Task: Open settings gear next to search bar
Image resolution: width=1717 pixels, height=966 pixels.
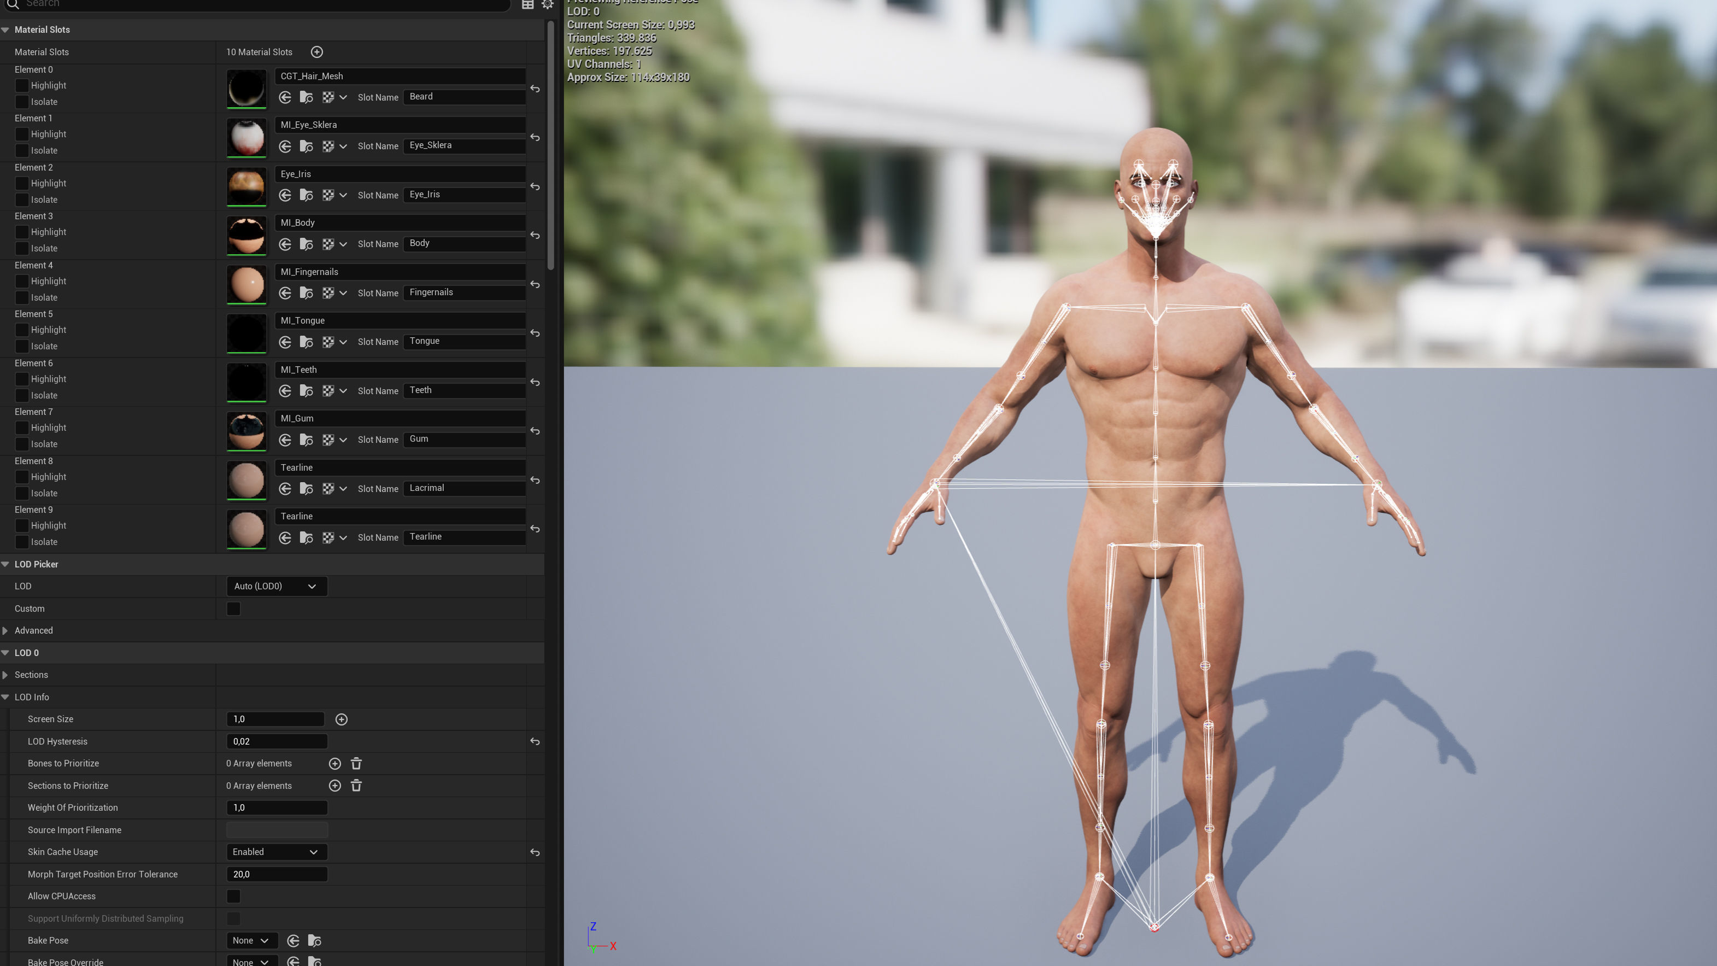Action: click(547, 4)
